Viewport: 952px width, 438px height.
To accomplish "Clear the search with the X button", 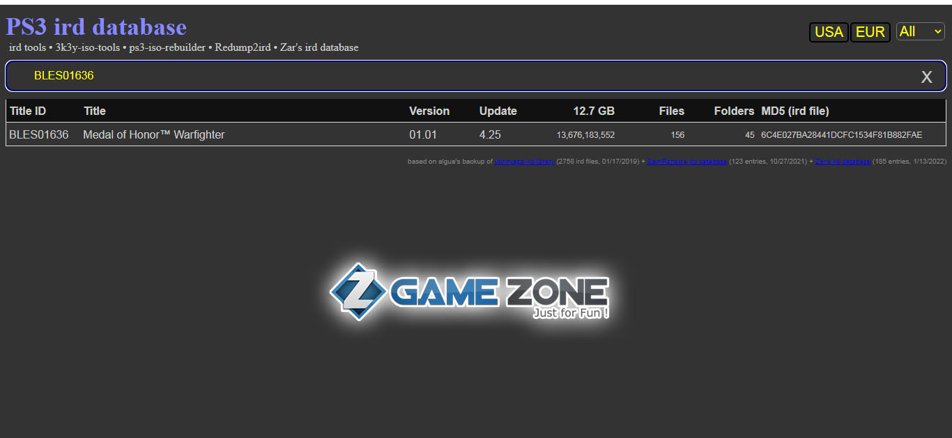I will coord(926,77).
